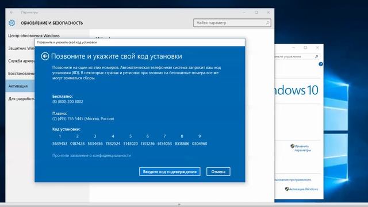
Task: Click installation code group 5834656
Action: click(x=95, y=144)
